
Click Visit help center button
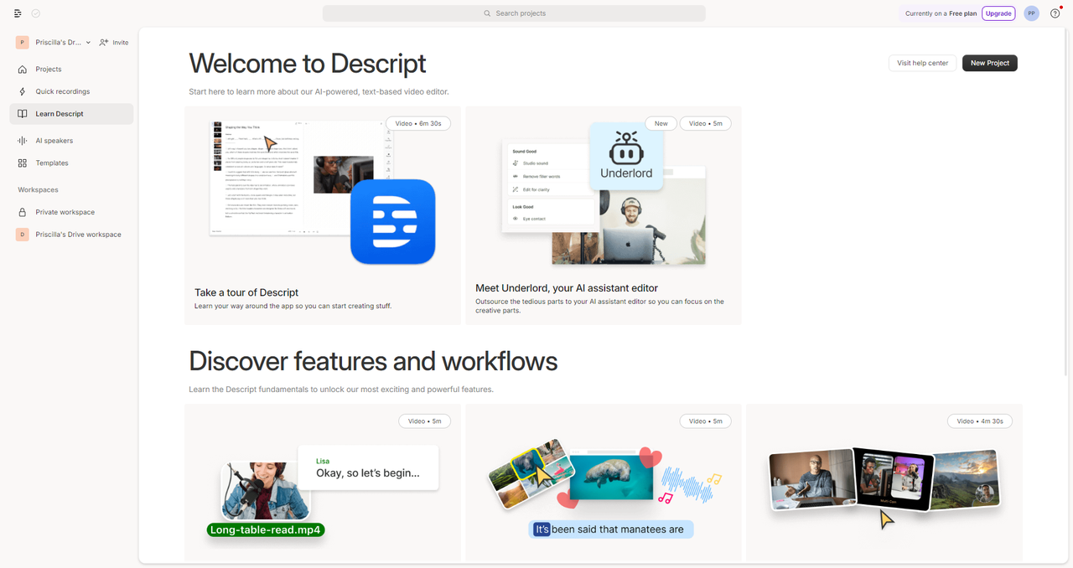pyautogui.click(x=922, y=63)
